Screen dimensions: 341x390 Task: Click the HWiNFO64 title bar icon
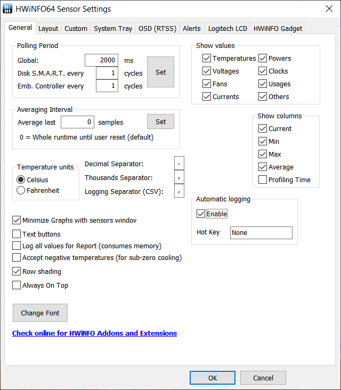7,9
